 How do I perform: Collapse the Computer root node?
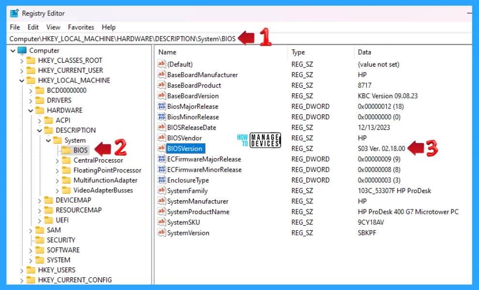point(13,51)
